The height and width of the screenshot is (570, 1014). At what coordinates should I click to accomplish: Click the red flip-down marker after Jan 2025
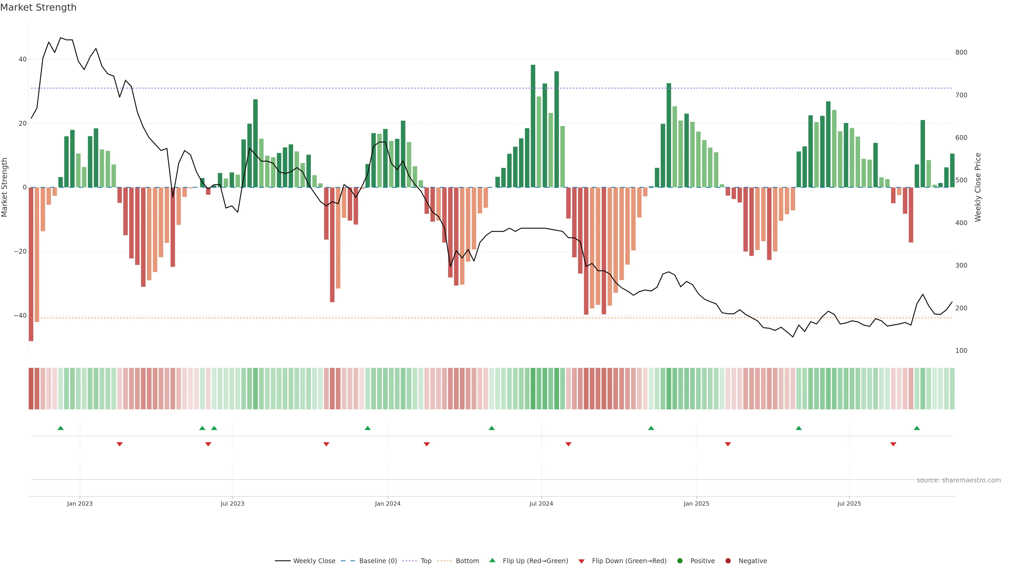click(728, 444)
